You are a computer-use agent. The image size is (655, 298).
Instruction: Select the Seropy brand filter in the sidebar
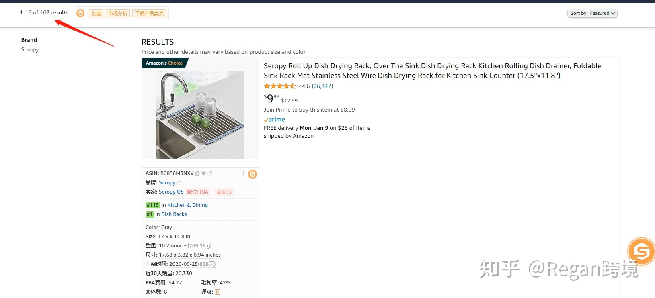click(x=30, y=50)
